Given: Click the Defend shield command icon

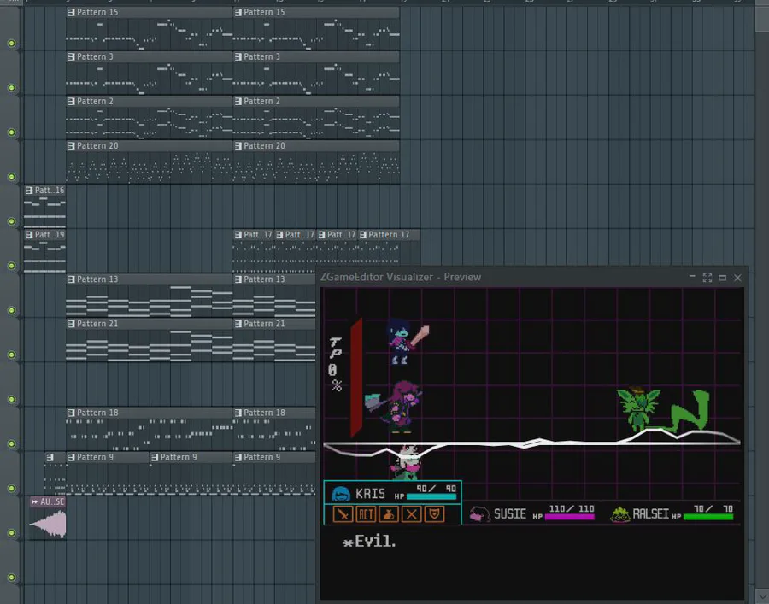Looking at the screenshot, I should 435,514.
